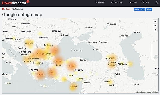Click the Sarajevo city label
Image resolution: width=160 pixels, height=95 pixels.
tap(22, 48)
